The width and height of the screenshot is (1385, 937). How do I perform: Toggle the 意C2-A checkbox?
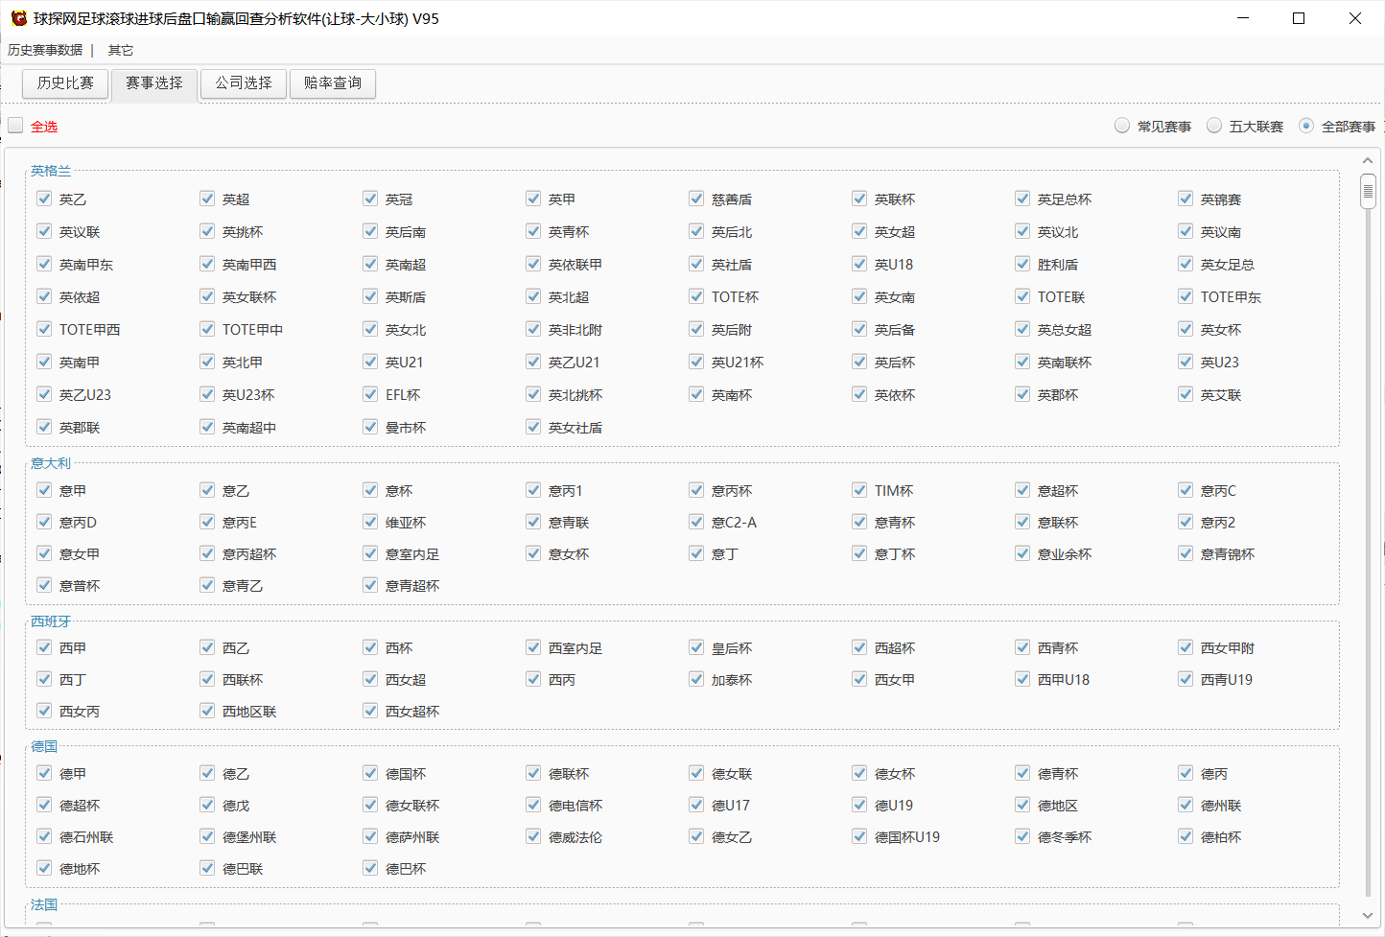696,522
